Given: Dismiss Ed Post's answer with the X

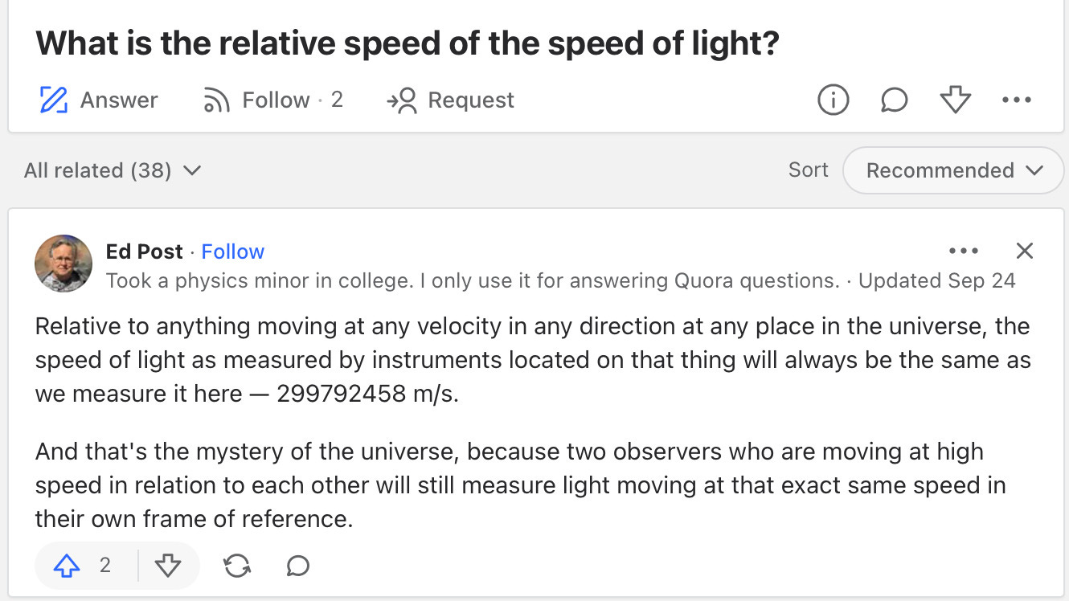Looking at the screenshot, I should [1024, 251].
